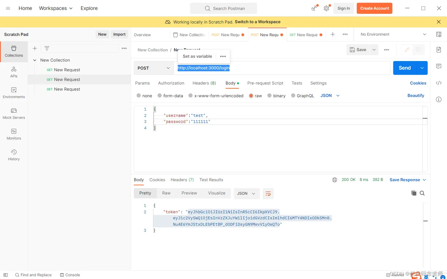Viewport: 447px width, 279px height.
Task: Open the No Environment selector
Action: tap(393, 35)
